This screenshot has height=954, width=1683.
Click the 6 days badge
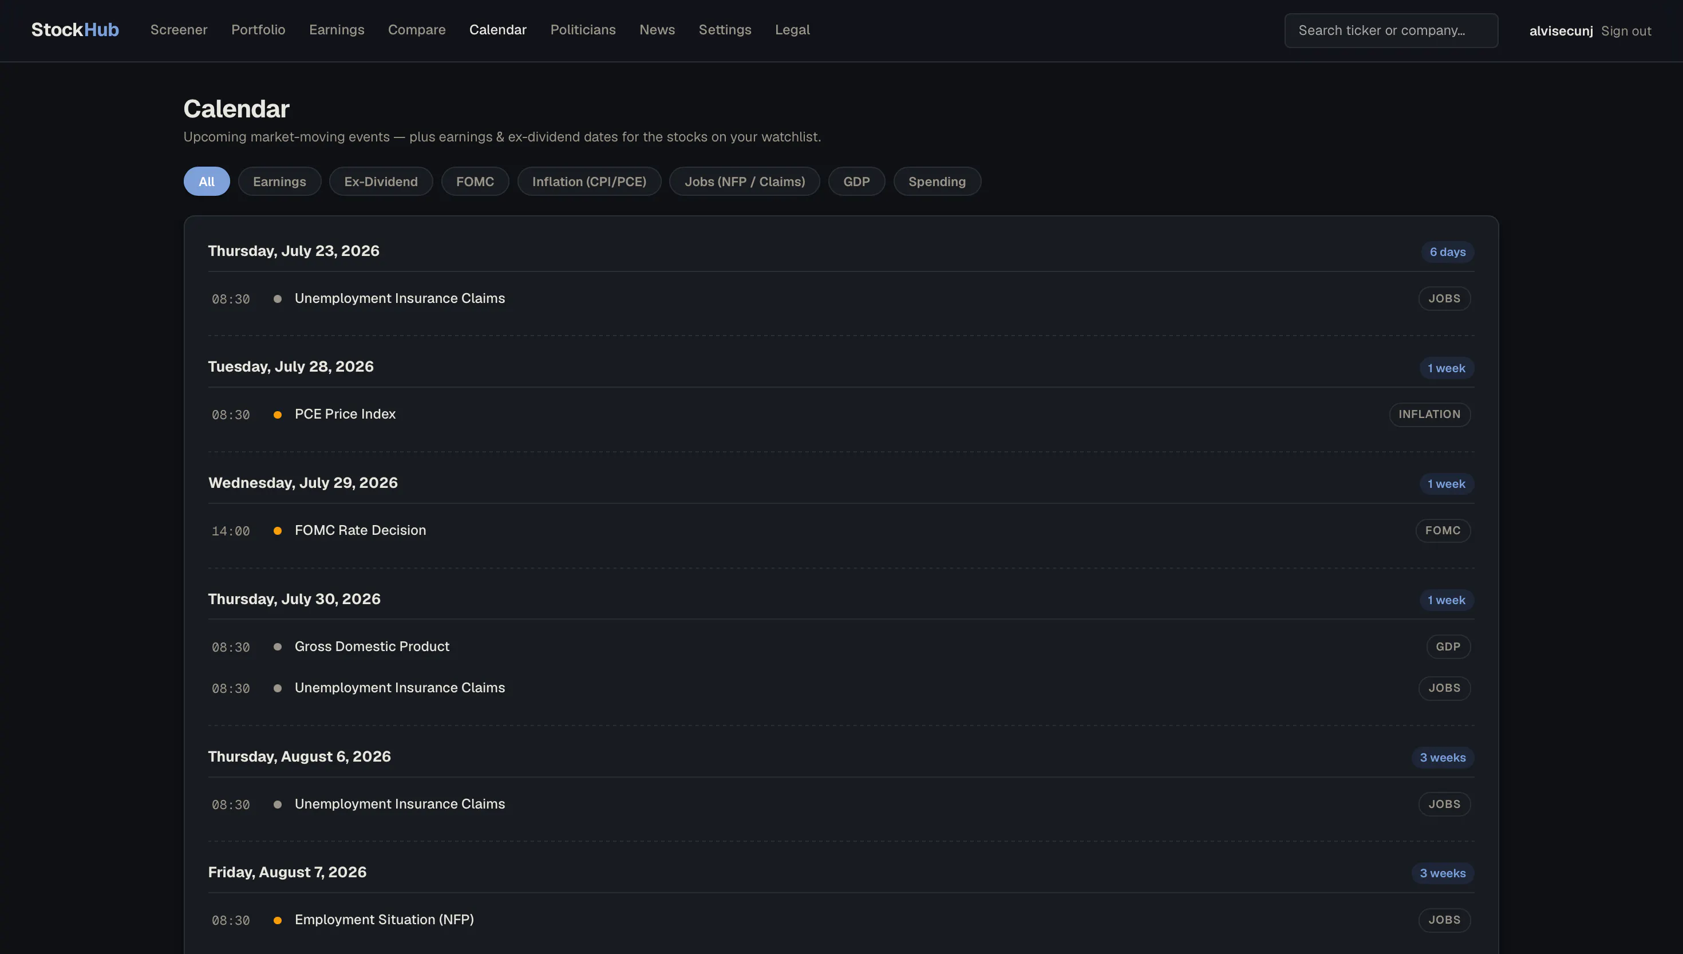(x=1447, y=253)
